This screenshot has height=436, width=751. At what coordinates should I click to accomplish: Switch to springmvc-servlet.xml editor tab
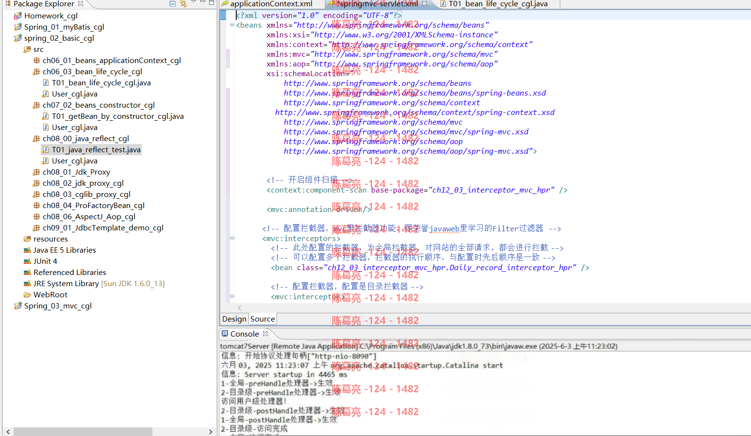coord(377,4)
